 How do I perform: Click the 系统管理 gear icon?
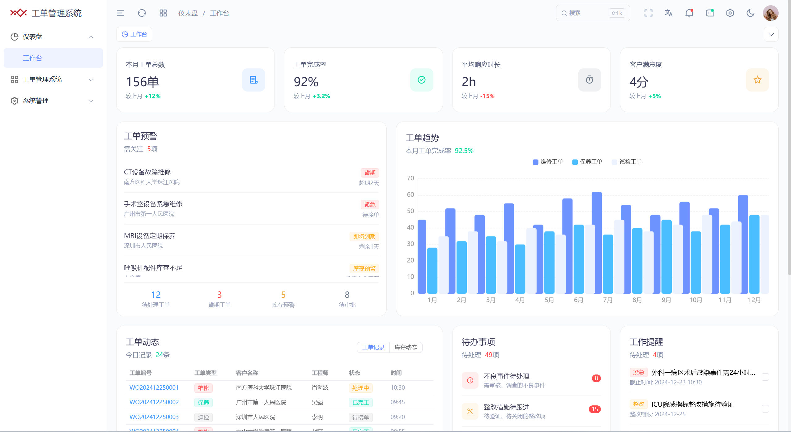pyautogui.click(x=15, y=101)
